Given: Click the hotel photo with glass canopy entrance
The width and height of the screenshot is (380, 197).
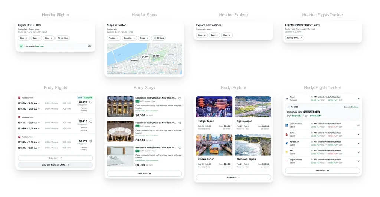Looking at the screenshot, I should pos(120,131).
